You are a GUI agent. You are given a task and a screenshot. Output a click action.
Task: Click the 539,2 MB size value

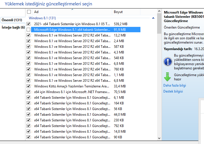coord(121,24)
